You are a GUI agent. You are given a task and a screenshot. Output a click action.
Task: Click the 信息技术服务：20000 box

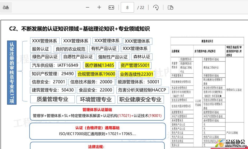pos(91,82)
